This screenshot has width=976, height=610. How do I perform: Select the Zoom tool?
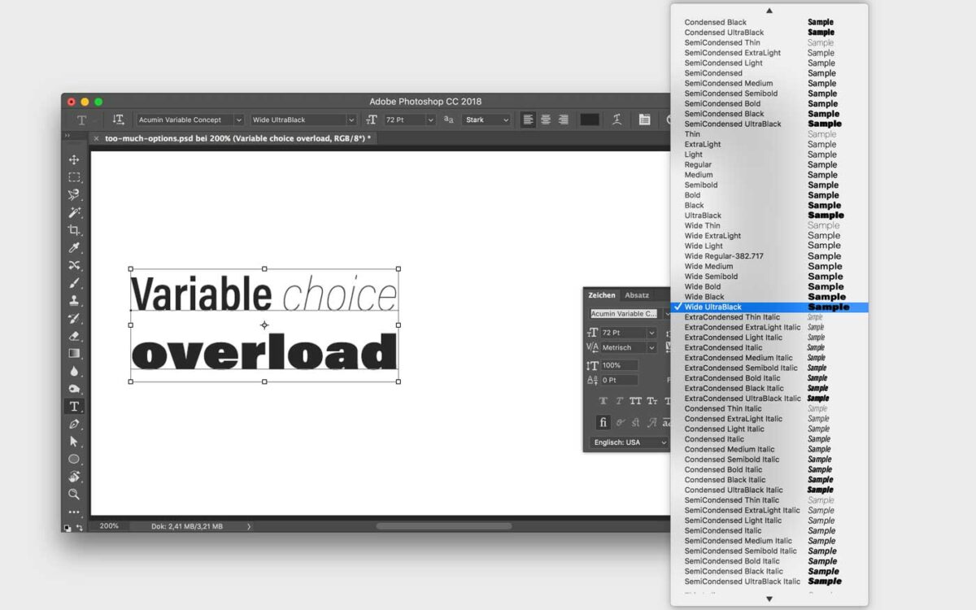click(75, 495)
